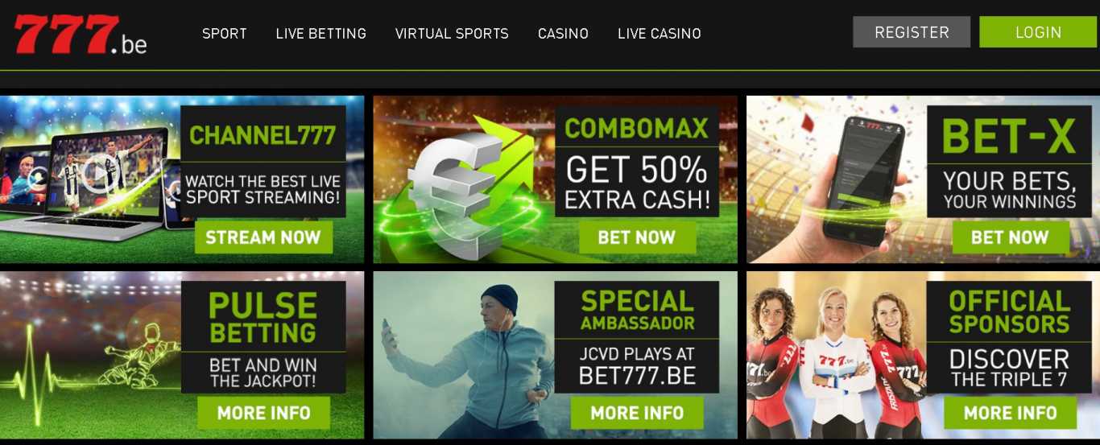Screen dimensions: 1100x445
Task: Go to Live Betting section
Action: tap(321, 34)
